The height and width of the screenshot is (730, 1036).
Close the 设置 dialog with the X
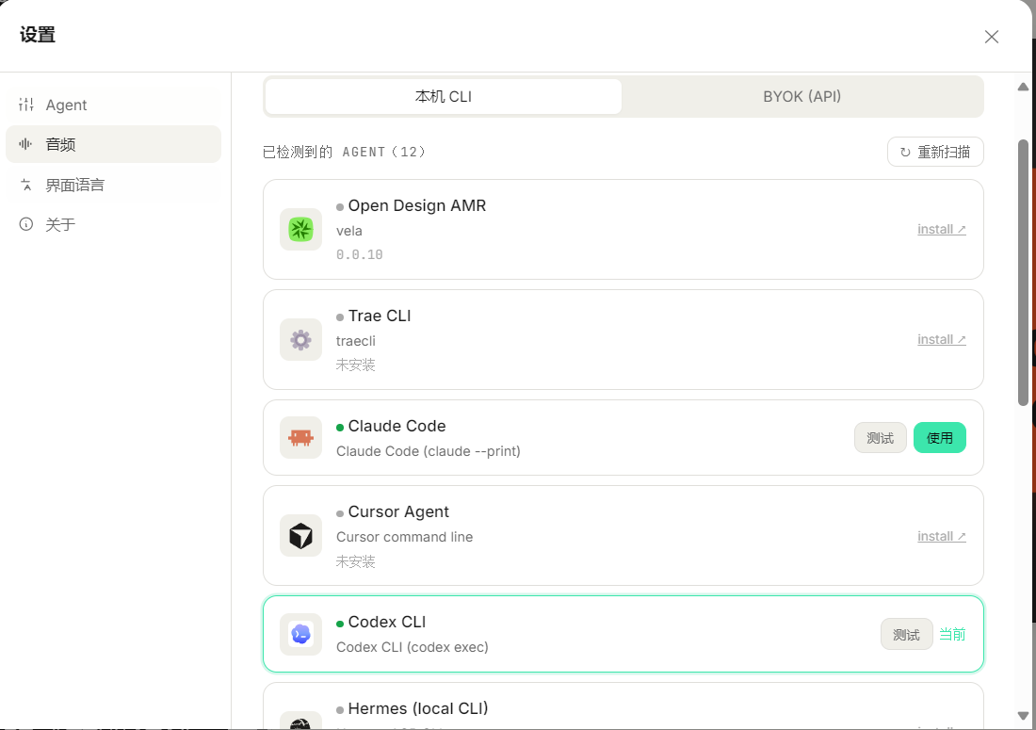pos(991,37)
